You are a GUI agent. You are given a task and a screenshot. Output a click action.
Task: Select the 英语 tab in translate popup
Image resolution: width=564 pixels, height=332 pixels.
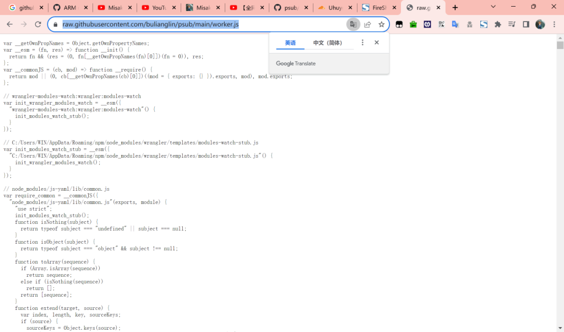pos(290,43)
